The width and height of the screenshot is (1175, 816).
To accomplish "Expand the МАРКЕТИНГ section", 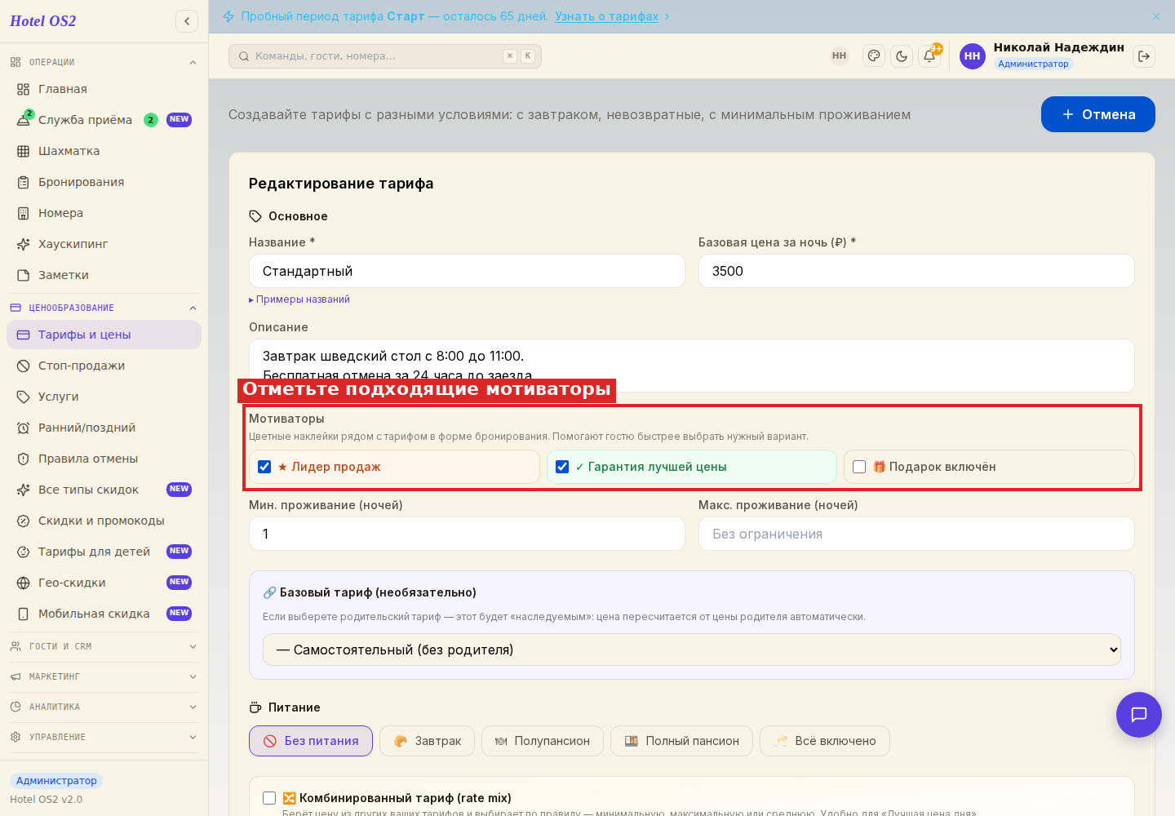I will (x=104, y=676).
